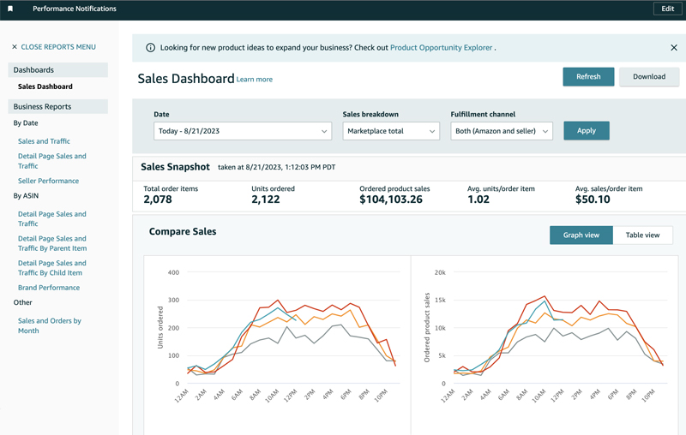Click Learn more beside Sales Dashboard

(x=255, y=80)
